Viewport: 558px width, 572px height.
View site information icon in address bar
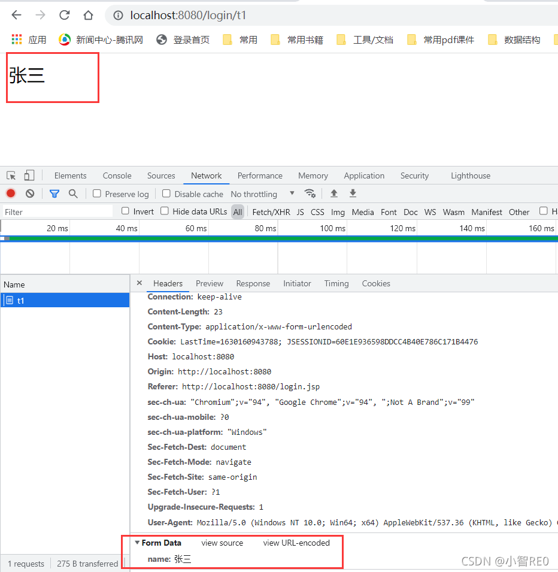pyautogui.click(x=118, y=16)
